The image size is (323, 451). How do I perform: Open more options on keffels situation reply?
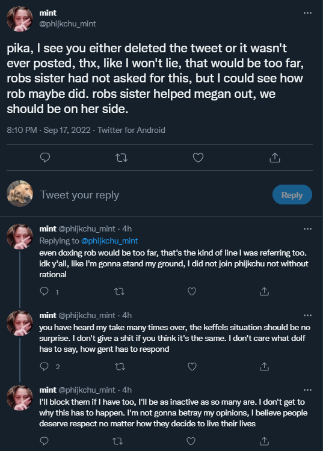[x=307, y=315]
